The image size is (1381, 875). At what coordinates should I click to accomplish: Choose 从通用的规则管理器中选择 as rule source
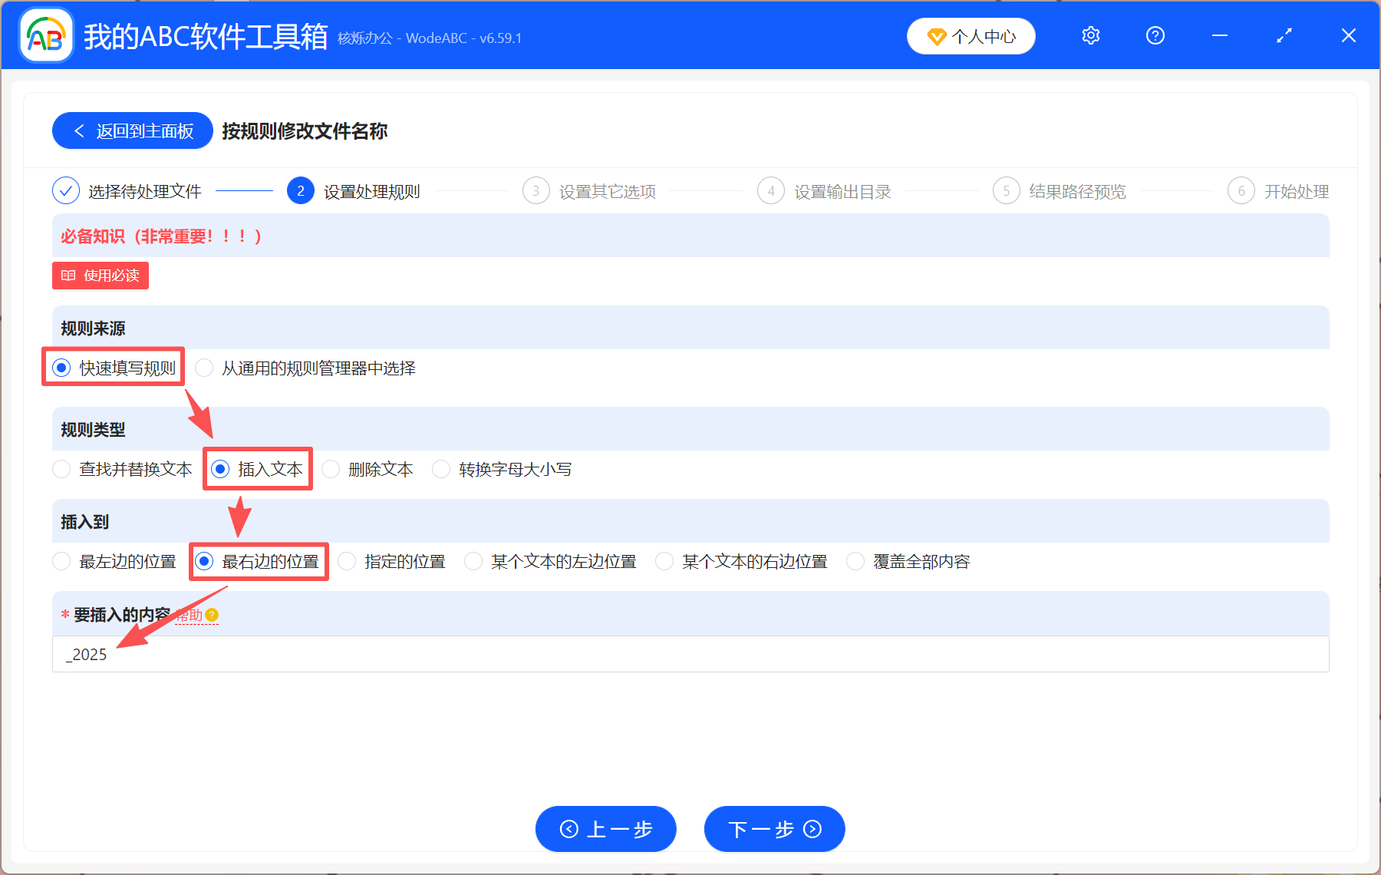[204, 368]
